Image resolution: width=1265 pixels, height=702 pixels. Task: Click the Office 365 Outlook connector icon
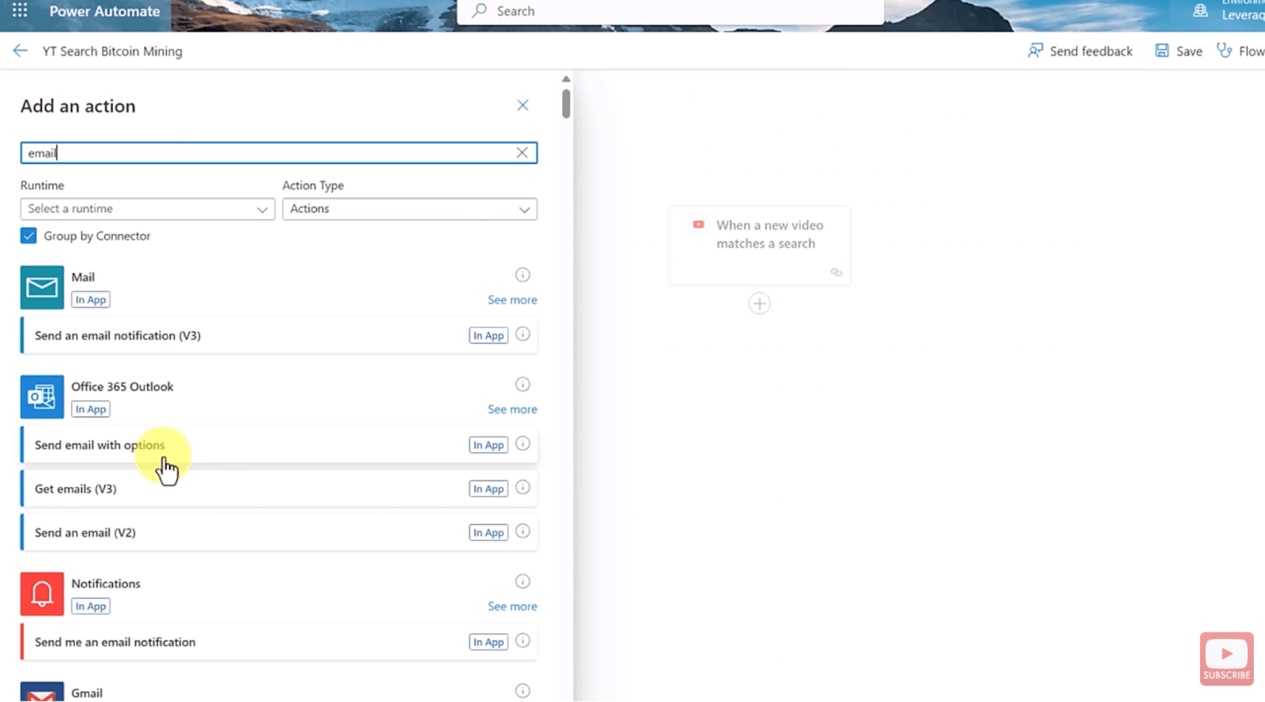42,397
